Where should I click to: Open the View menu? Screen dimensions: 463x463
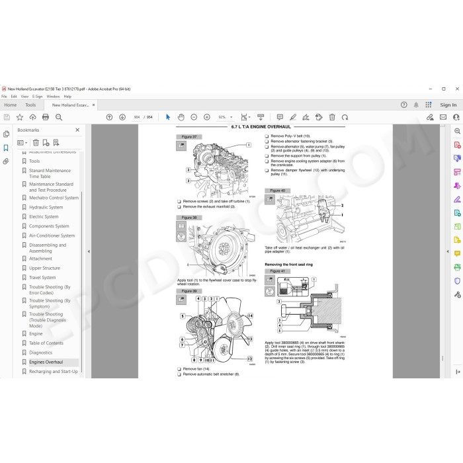click(24, 97)
